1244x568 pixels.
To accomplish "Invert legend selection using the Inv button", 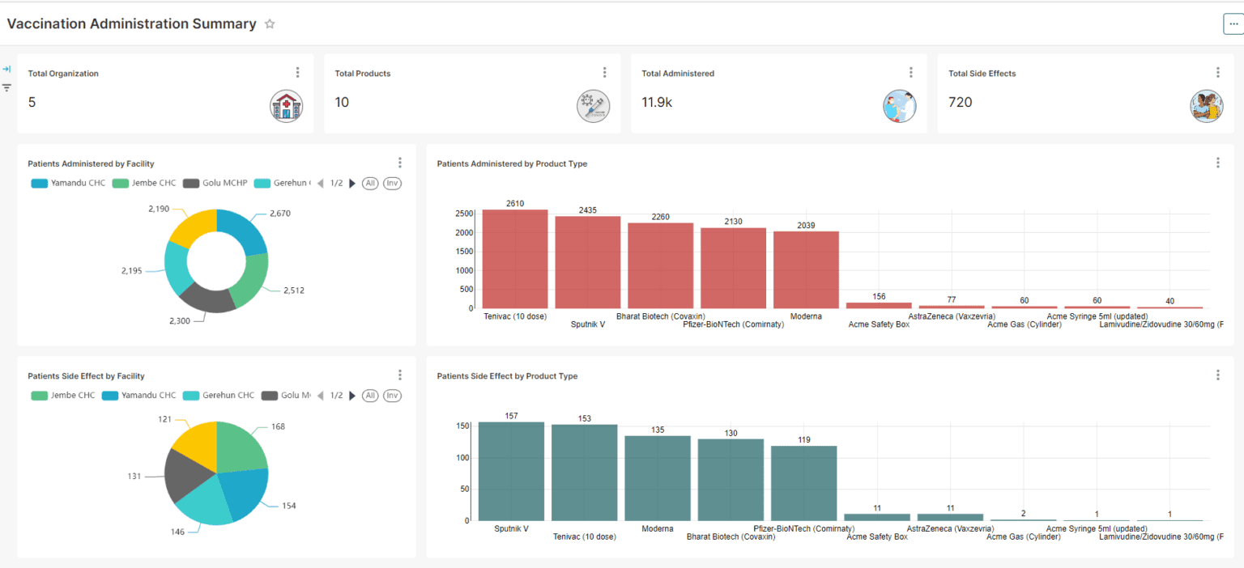I will pyautogui.click(x=392, y=183).
